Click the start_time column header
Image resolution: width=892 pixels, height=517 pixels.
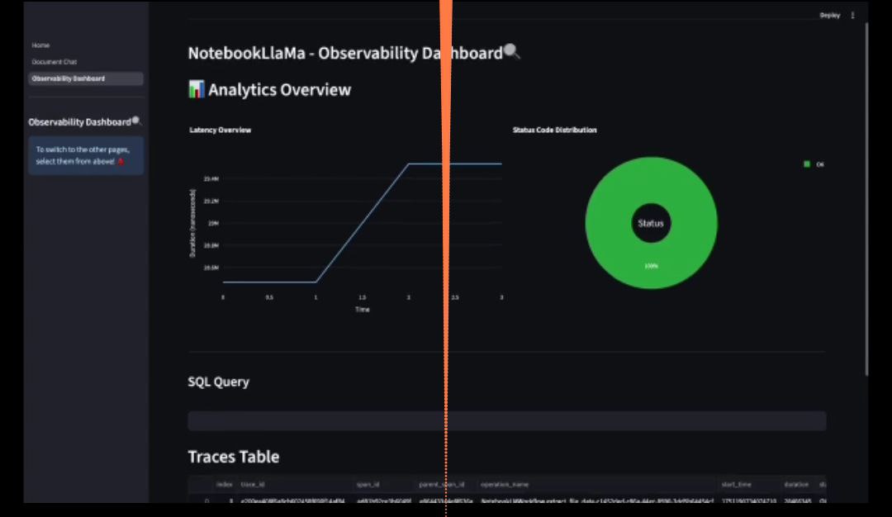click(x=743, y=485)
